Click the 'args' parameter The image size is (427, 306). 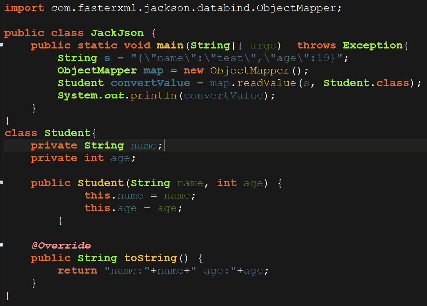click(x=263, y=46)
